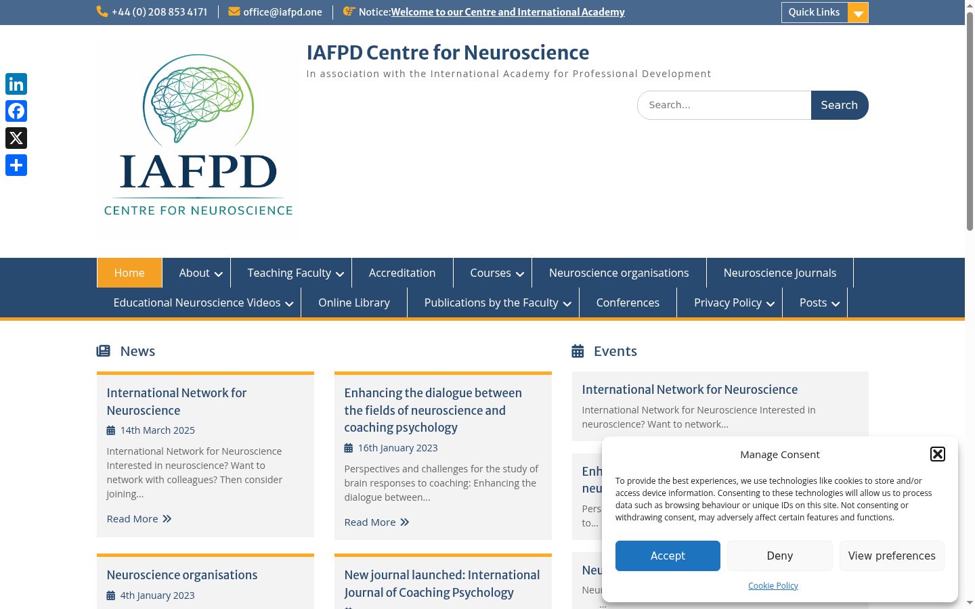Click the notice pointing-hand icon
The image size is (975, 609).
point(349,12)
